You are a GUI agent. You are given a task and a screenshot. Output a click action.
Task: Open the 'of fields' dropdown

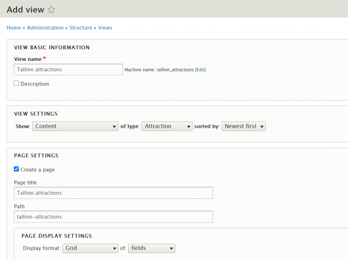151,248
